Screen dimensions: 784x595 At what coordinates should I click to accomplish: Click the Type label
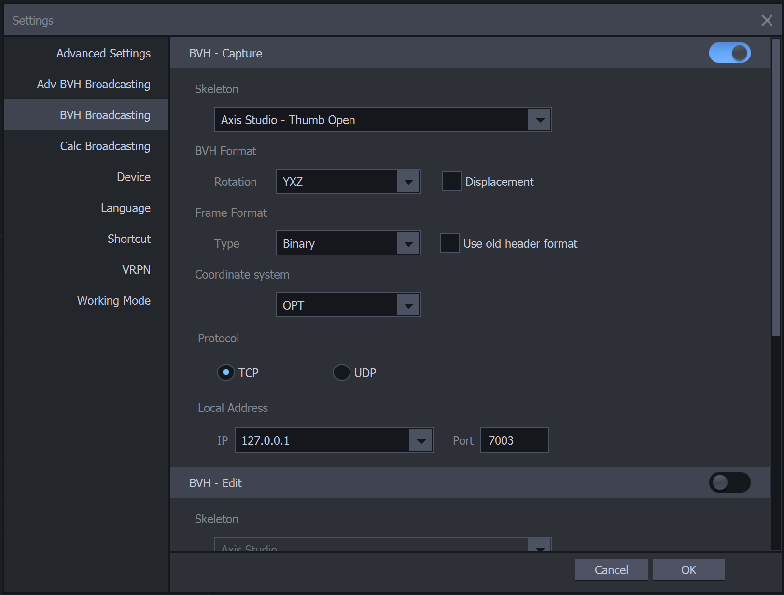pos(227,244)
